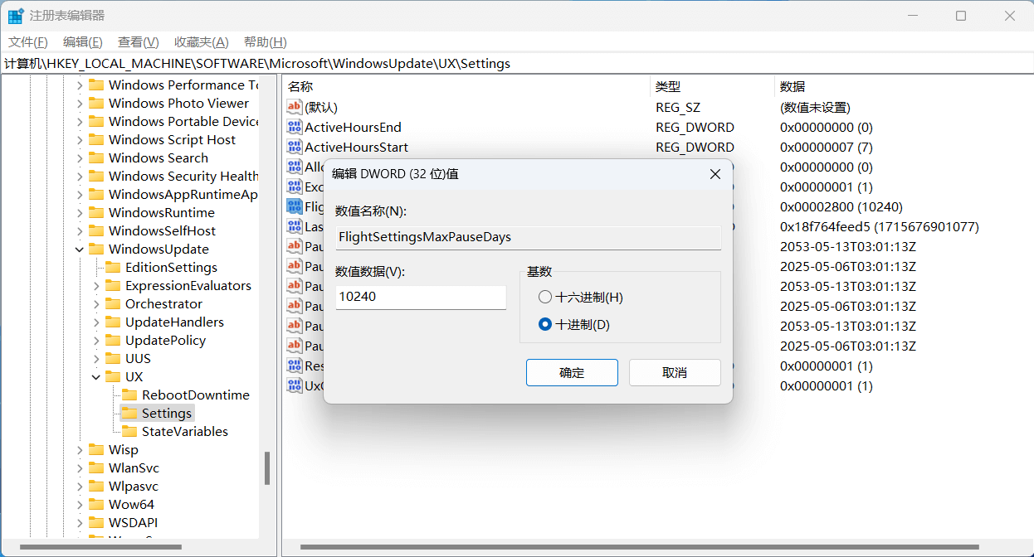This screenshot has height=557, width=1034.
Task: Choose the 十进制(D) decimal radio button
Action: (545, 324)
